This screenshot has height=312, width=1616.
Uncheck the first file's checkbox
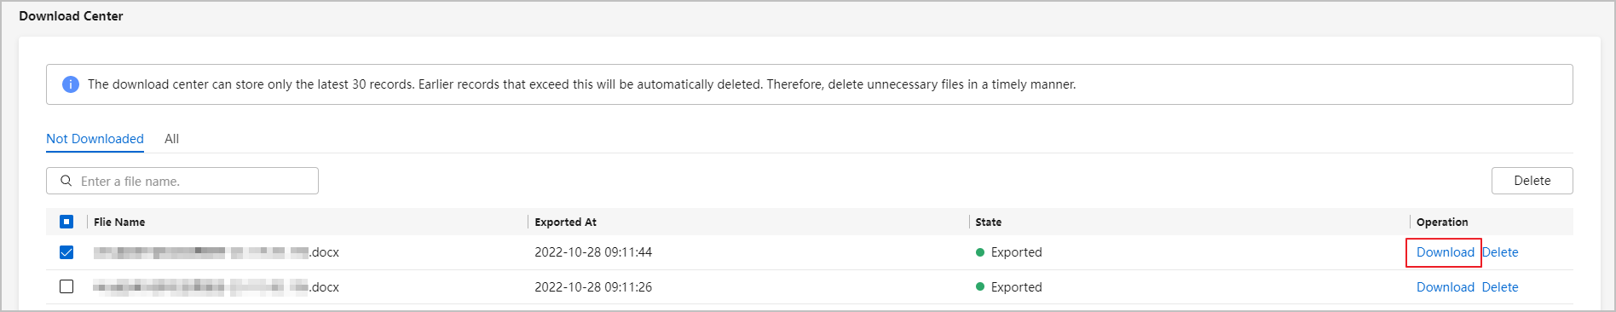(x=66, y=252)
